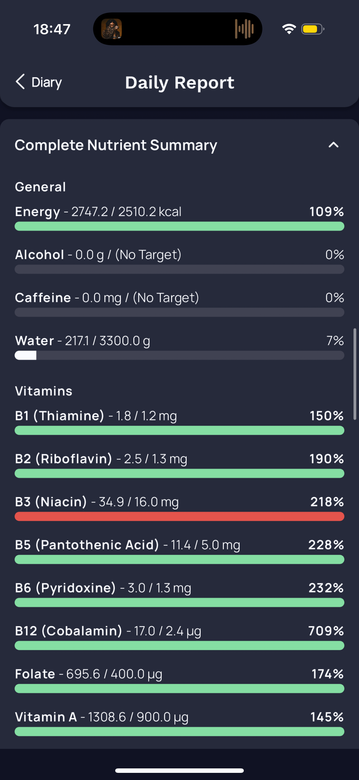
Task: Tap the Caffeine No Target row
Action: (x=179, y=304)
